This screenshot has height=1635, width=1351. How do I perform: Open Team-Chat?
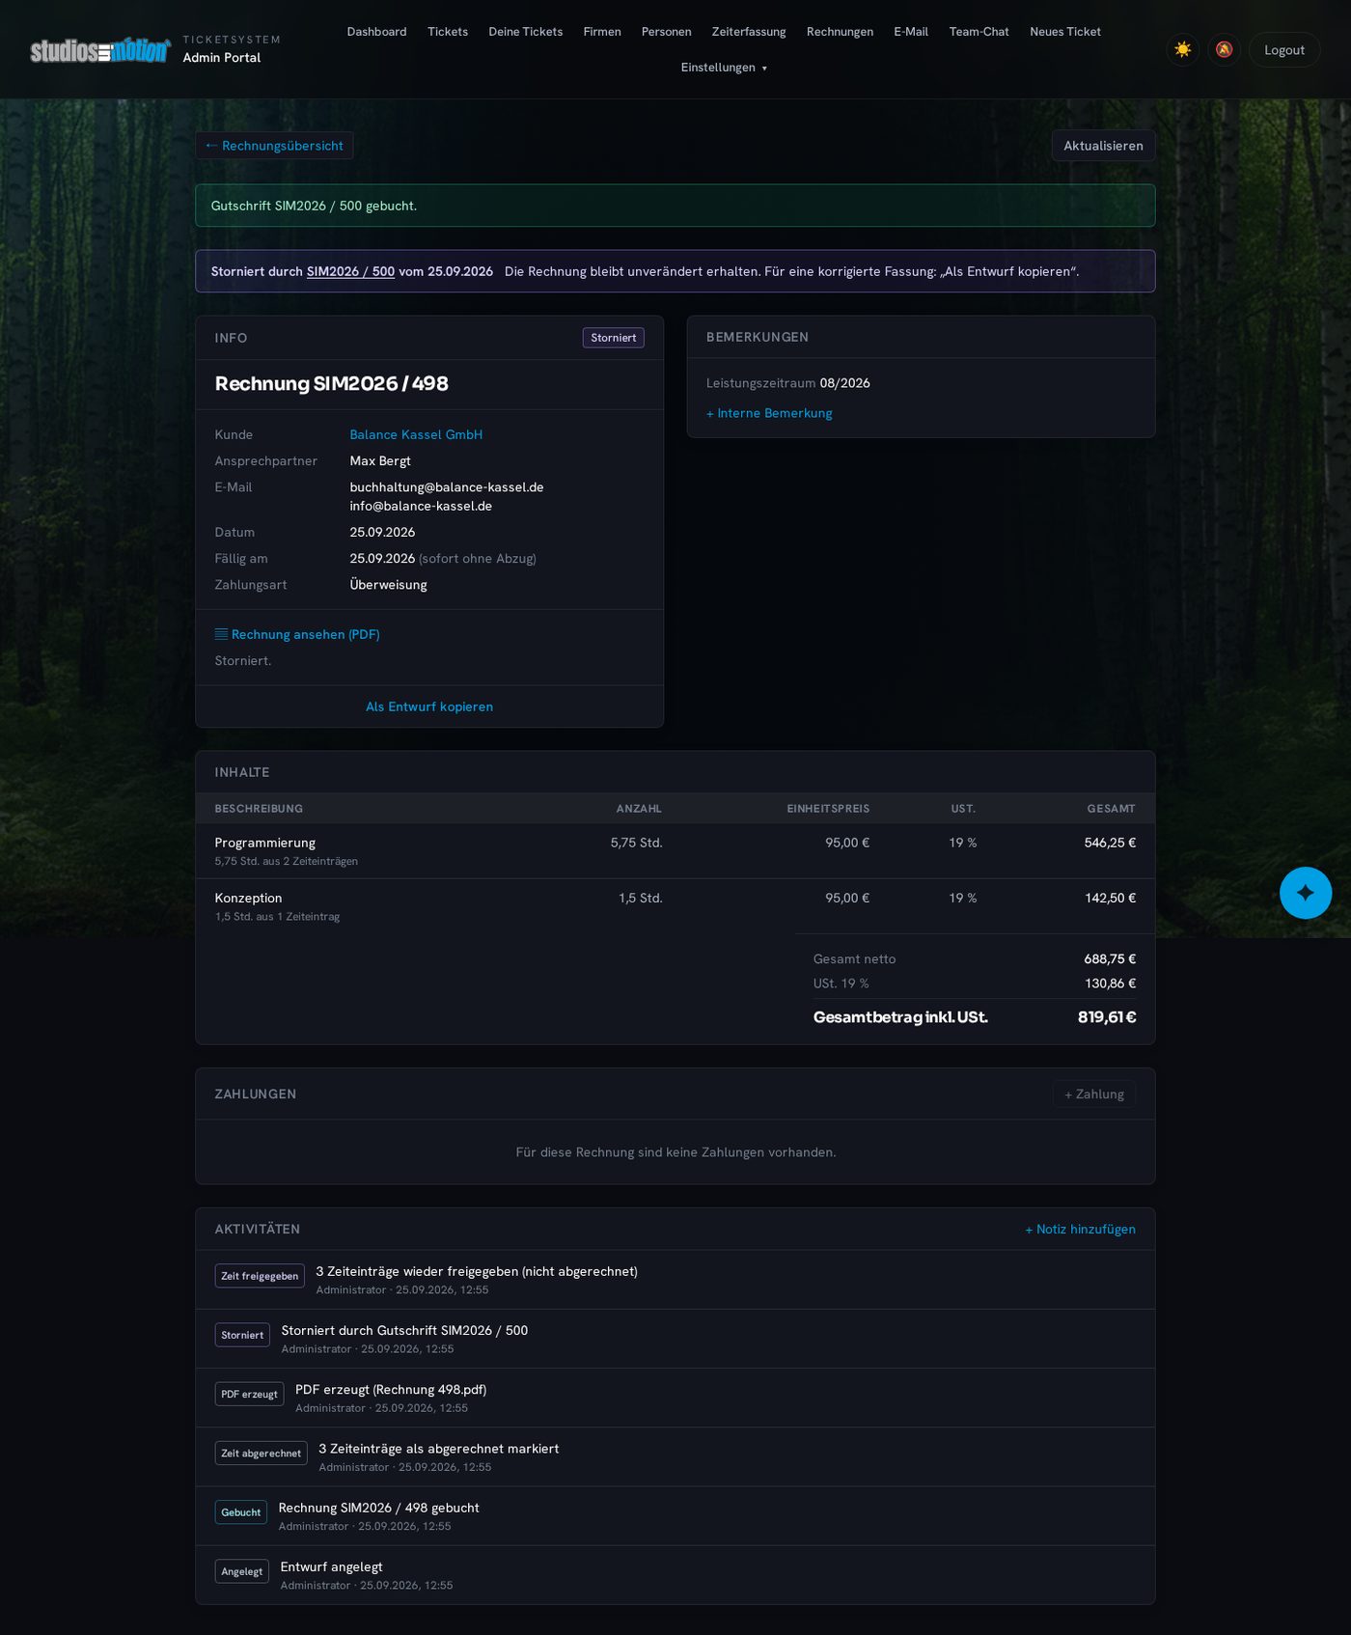(x=979, y=32)
